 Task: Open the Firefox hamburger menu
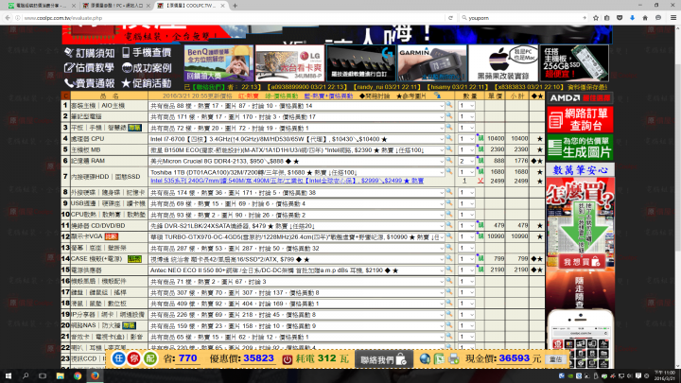[x=673, y=18]
